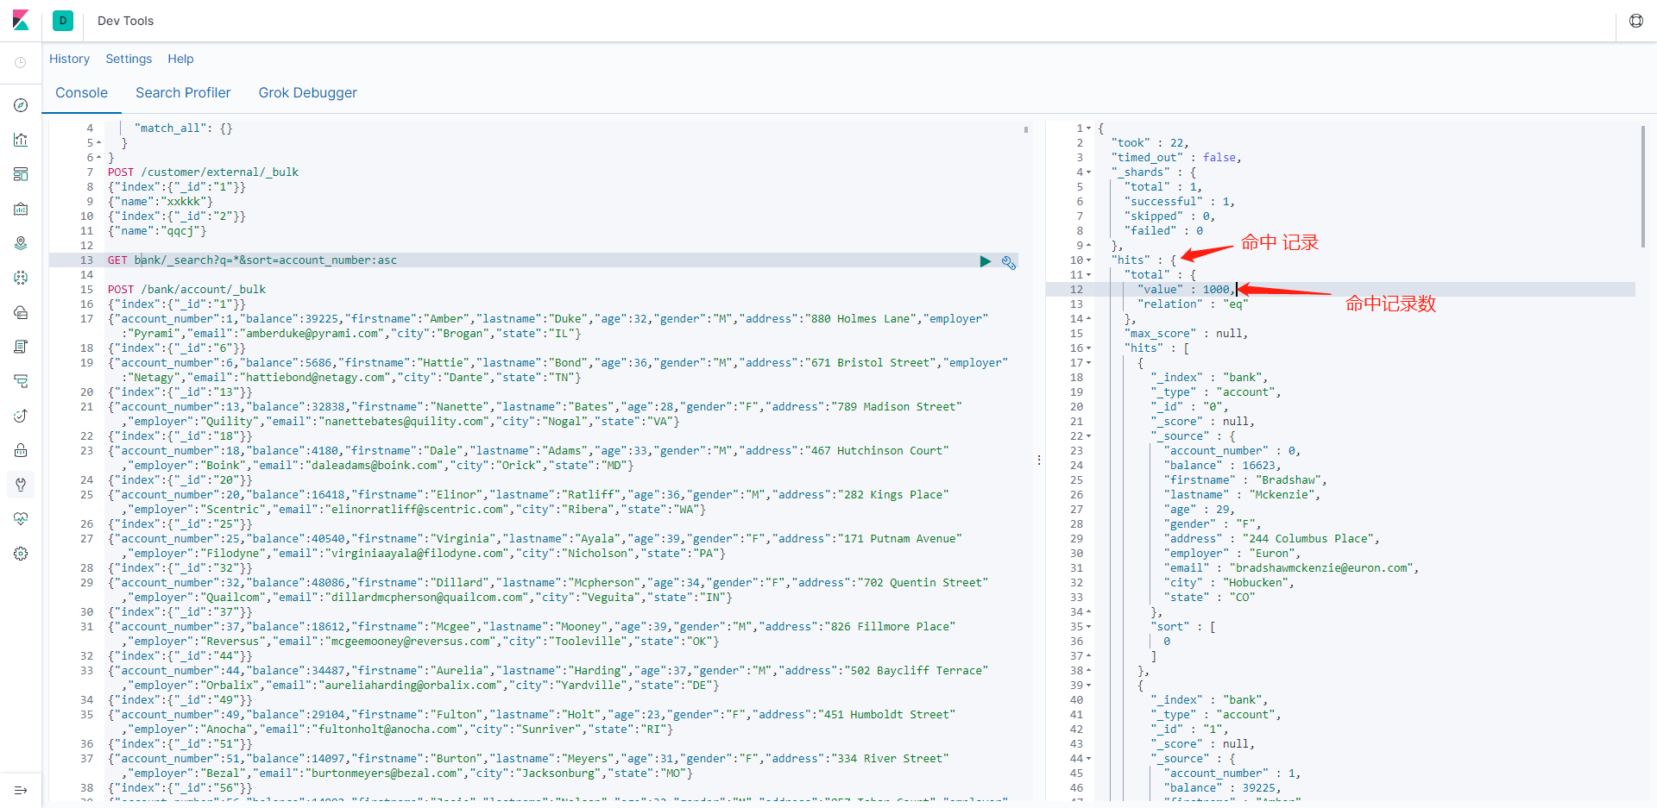Collapse the "hits" array at response line 16

click(1089, 348)
